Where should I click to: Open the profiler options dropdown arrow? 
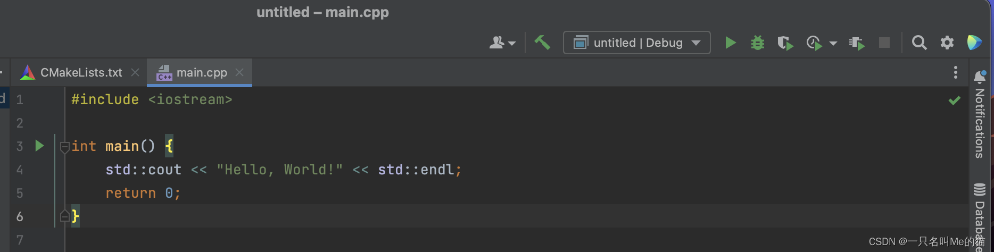[x=833, y=43]
